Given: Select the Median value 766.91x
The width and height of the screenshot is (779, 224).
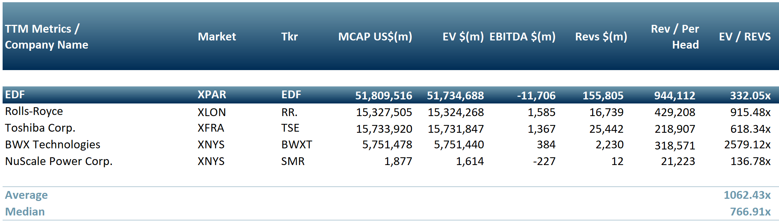Looking at the screenshot, I should (x=750, y=212).
